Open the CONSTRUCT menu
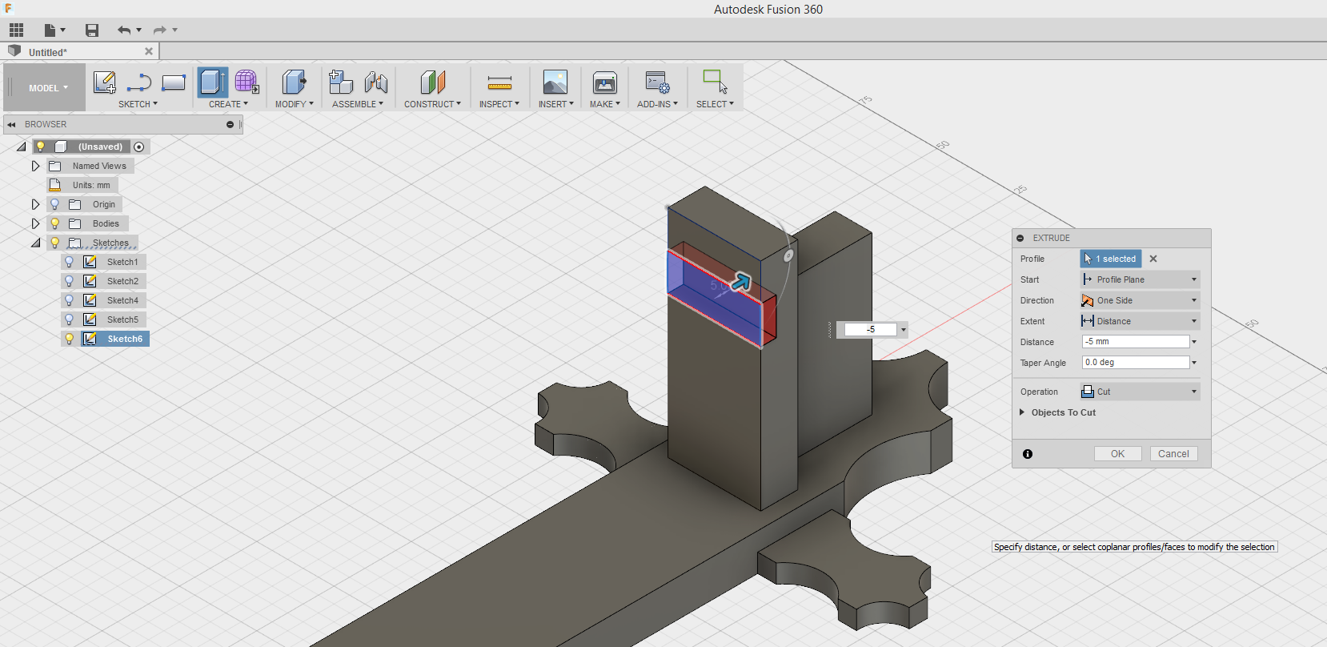This screenshot has width=1327, height=647. 432,104
